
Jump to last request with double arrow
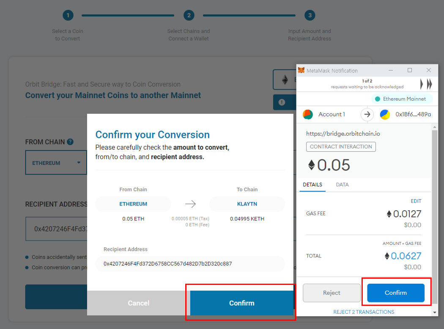(430, 84)
